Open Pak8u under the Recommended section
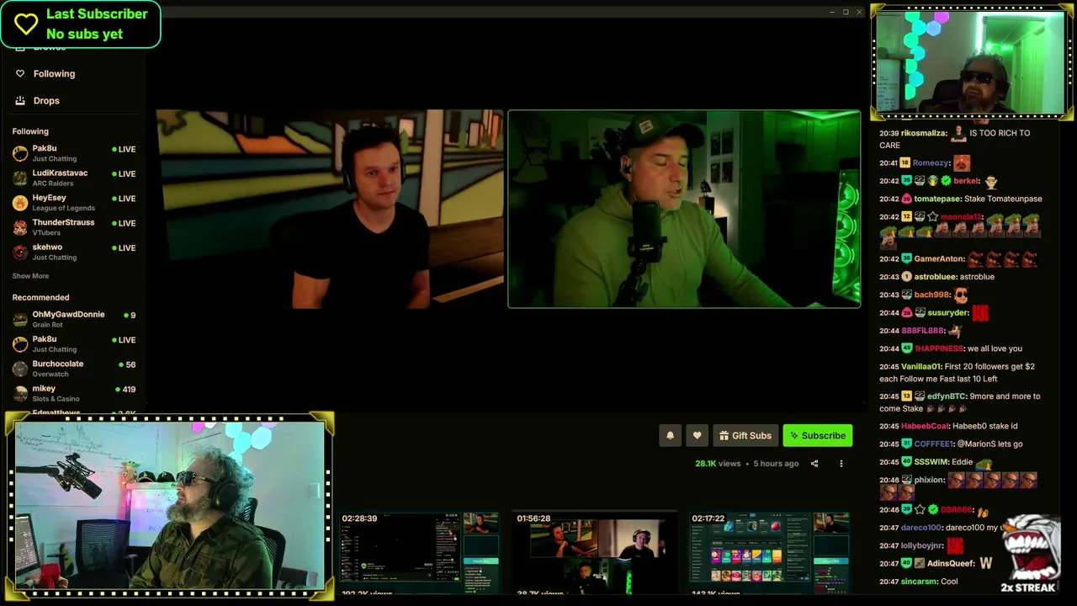 (74, 343)
